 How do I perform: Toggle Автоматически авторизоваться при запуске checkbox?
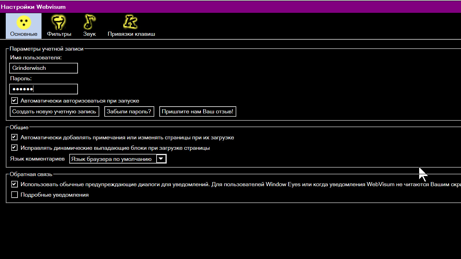[x=14, y=100]
